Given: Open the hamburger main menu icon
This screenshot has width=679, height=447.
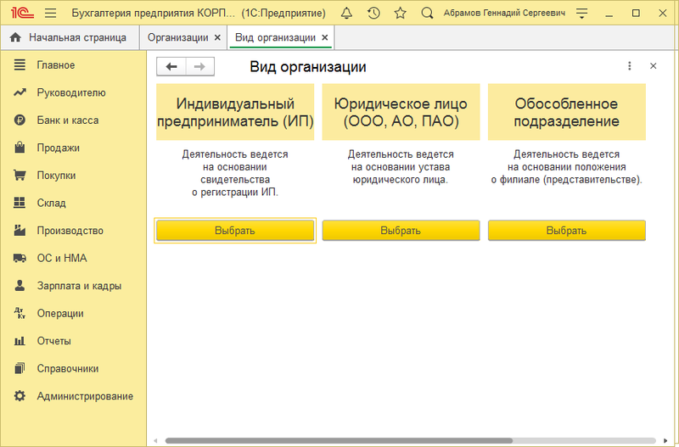Looking at the screenshot, I should point(50,14).
